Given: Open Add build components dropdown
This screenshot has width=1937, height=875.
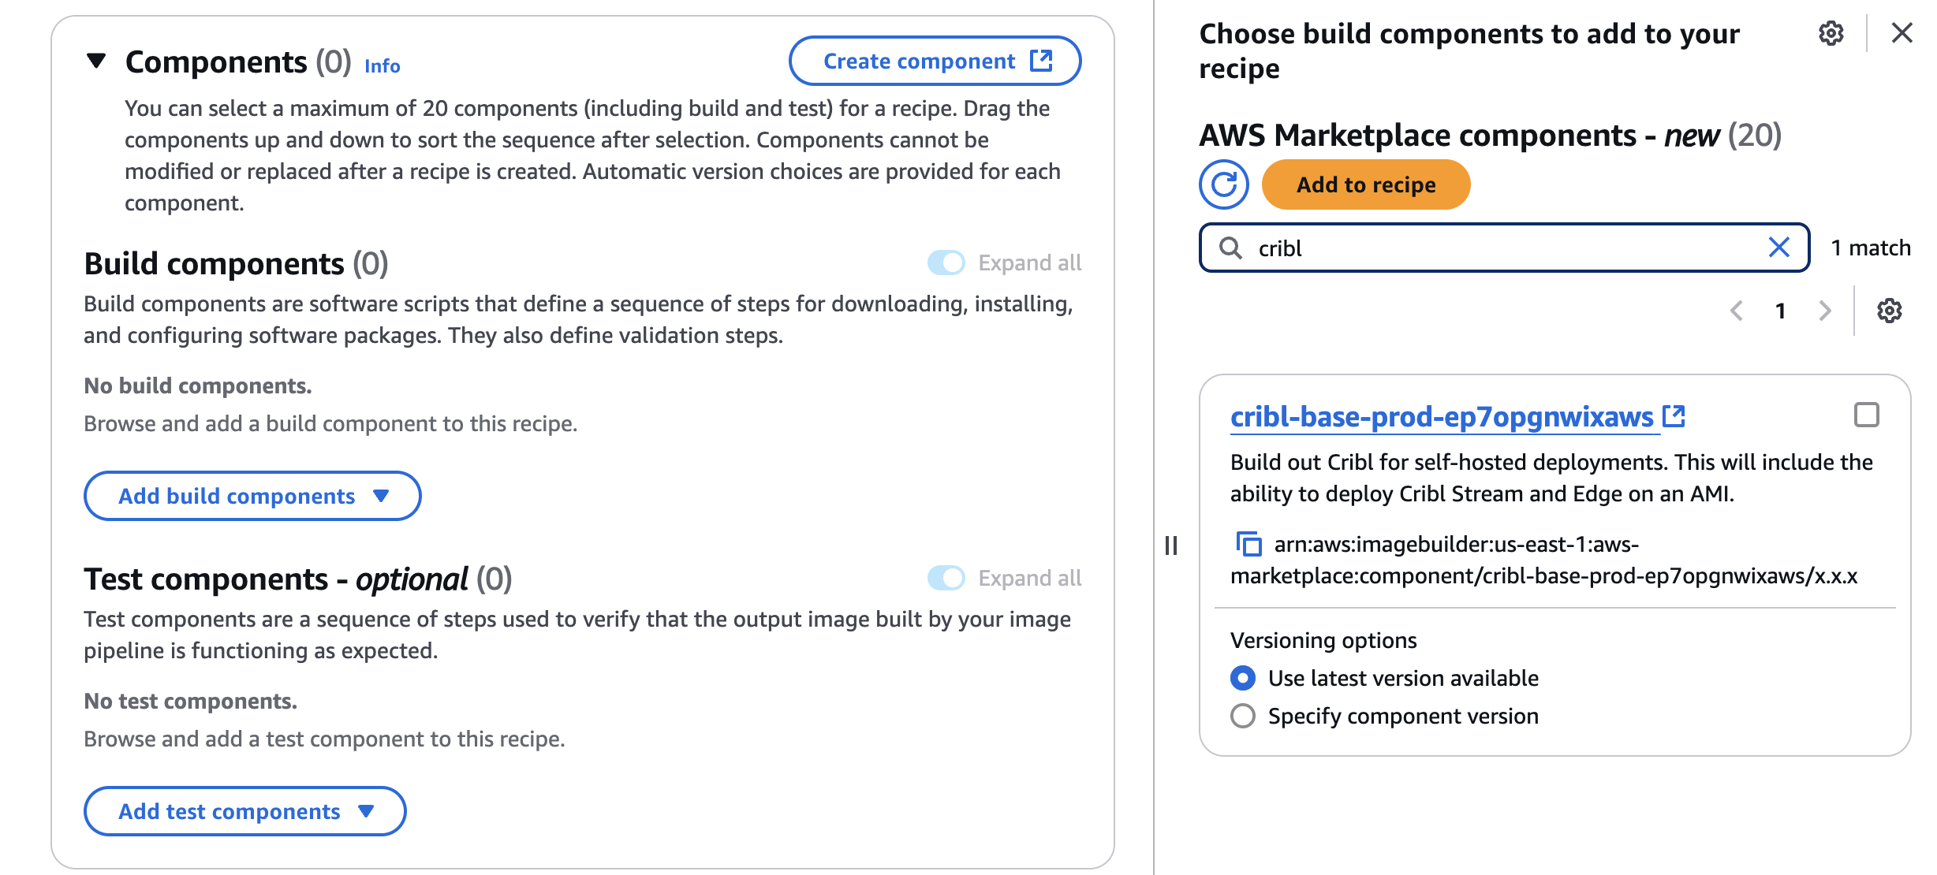Looking at the screenshot, I should coord(252,496).
